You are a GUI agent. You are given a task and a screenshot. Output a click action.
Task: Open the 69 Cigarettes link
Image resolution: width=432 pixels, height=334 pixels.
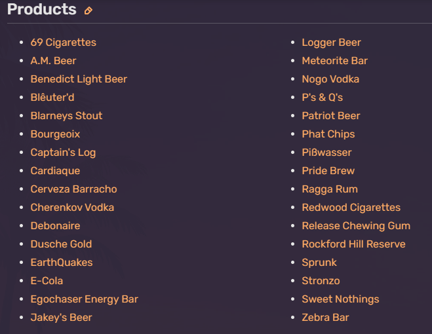tap(64, 43)
